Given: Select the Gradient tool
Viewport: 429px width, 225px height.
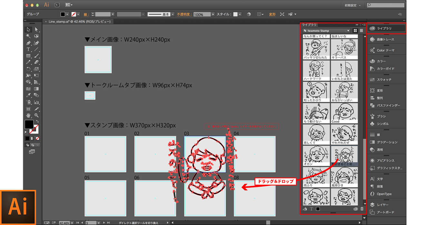Looking at the screenshot, I should (36, 89).
